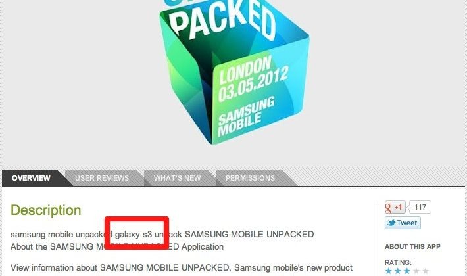Select the first blue rating star

388,271
